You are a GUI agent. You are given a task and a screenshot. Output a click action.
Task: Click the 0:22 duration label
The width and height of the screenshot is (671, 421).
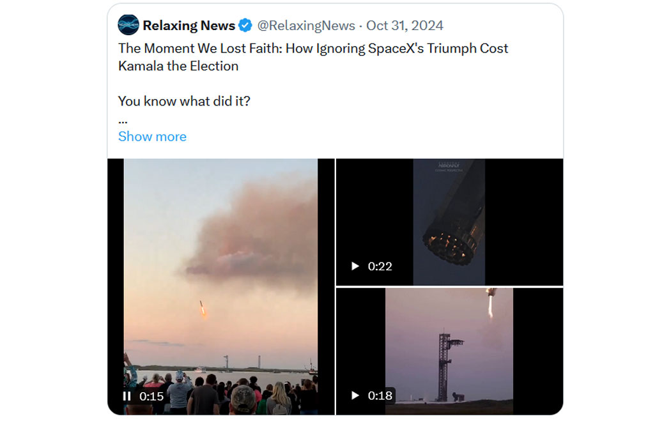click(x=380, y=266)
